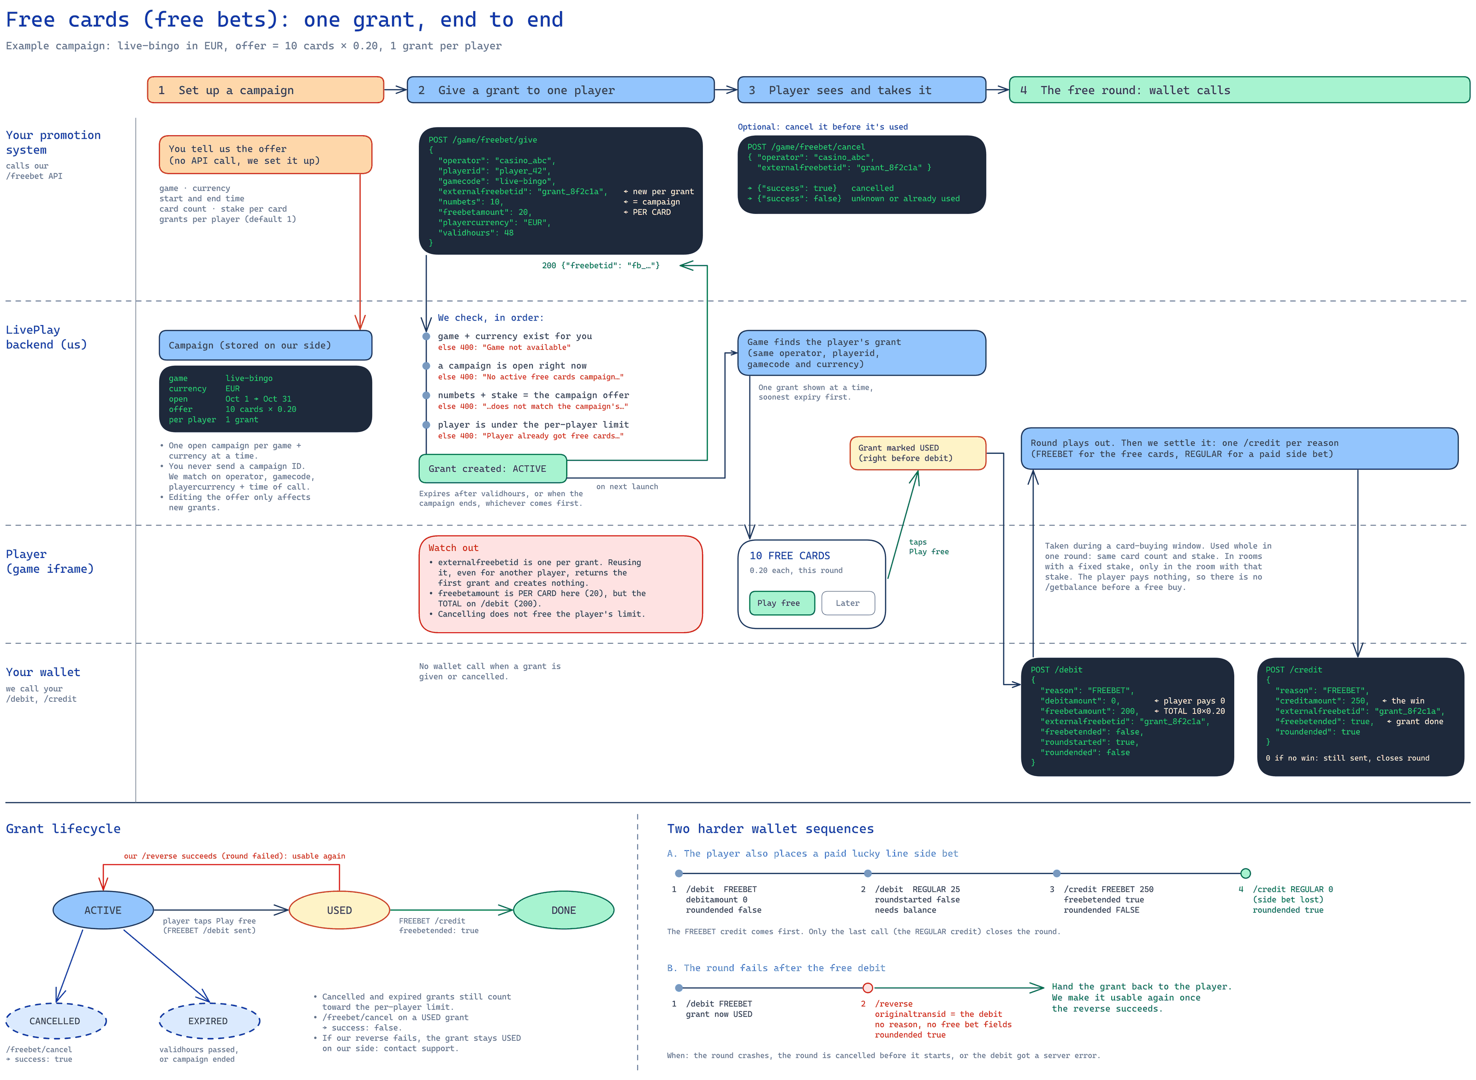Click red label our /reverse succeeds (round failed)
This screenshot has height=1080, width=1476.
click(x=235, y=856)
